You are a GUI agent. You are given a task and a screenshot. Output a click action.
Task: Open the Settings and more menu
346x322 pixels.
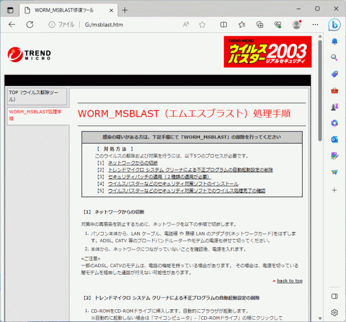click(x=315, y=24)
